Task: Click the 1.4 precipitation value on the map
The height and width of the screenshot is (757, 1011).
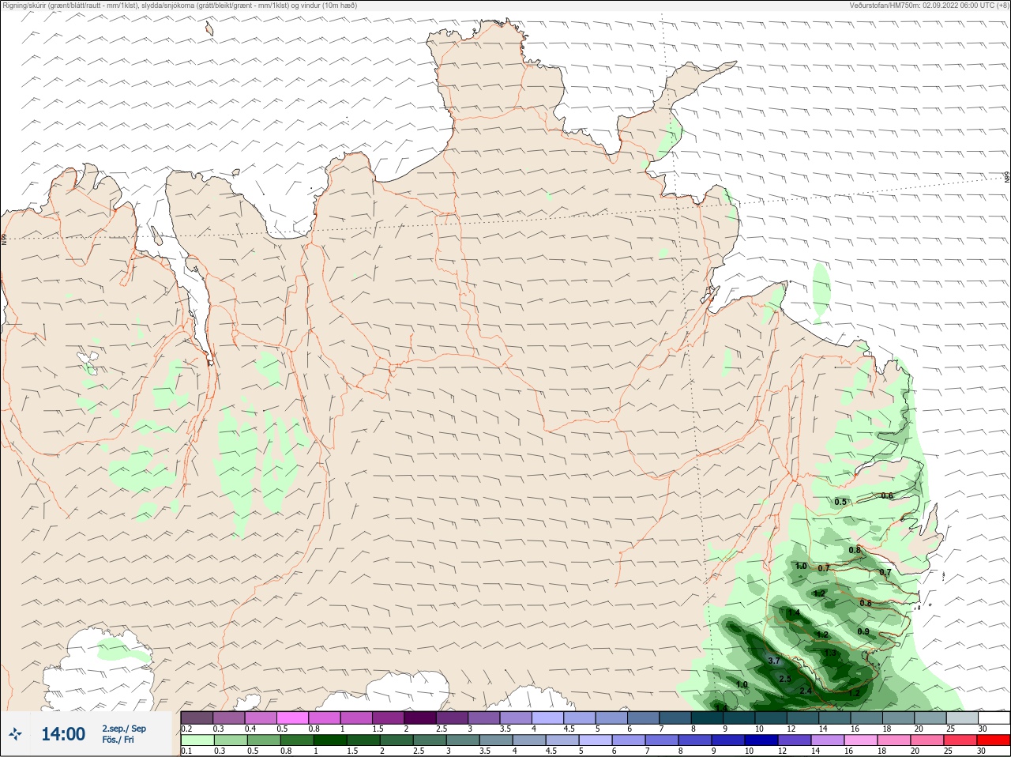Action: [x=794, y=612]
